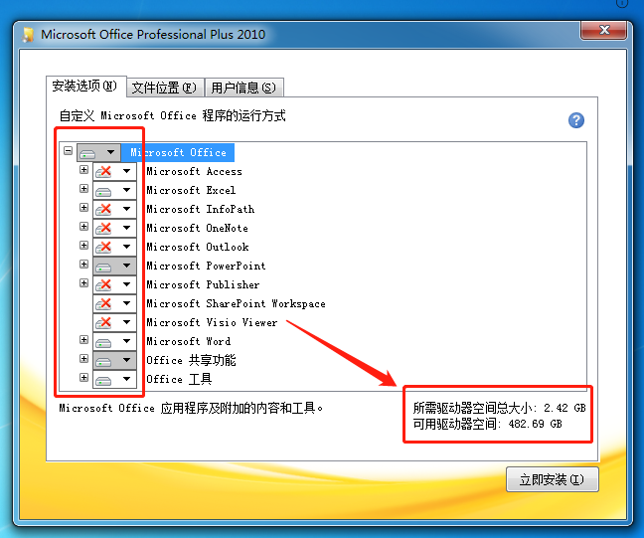This screenshot has width=644, height=538.
Task: Select Microsoft Publisher in the tree
Action: 203,284
